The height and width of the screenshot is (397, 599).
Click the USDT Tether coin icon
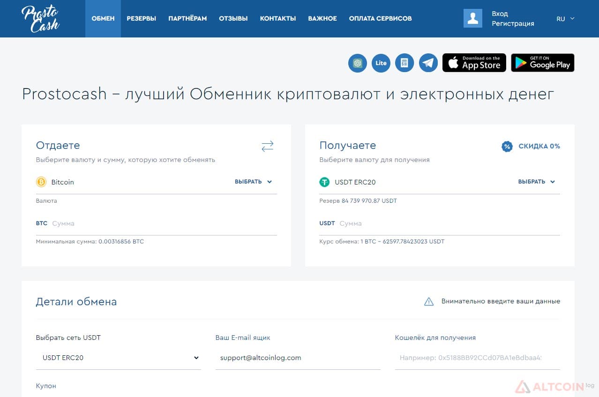(324, 182)
